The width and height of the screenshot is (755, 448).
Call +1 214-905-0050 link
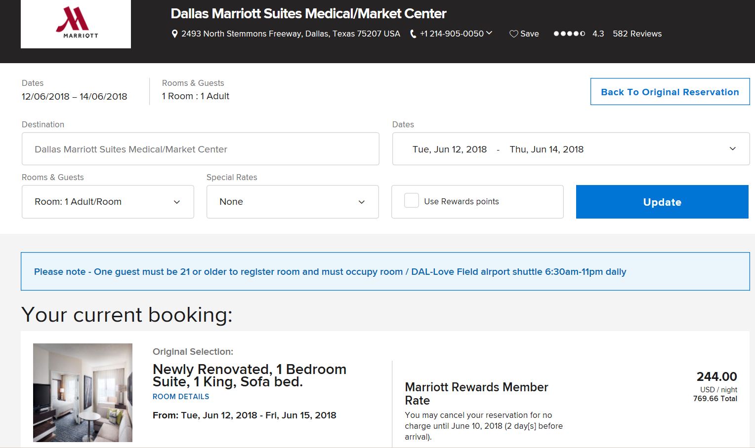(452, 34)
